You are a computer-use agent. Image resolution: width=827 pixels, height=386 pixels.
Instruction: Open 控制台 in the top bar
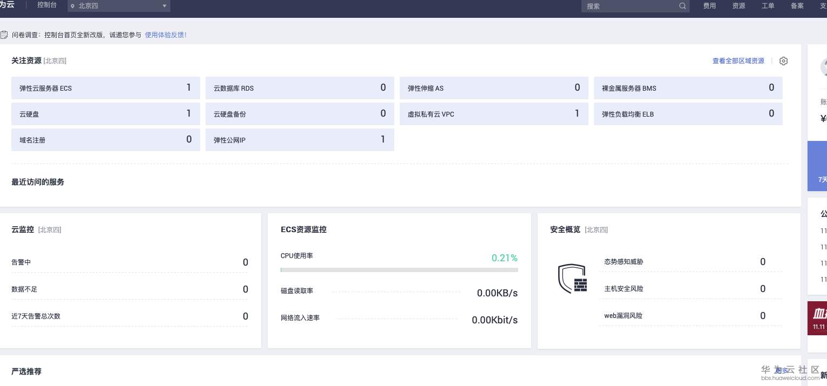coord(47,5)
